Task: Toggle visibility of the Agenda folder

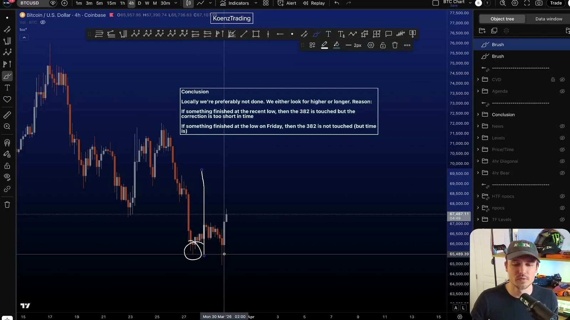Action: (562, 91)
